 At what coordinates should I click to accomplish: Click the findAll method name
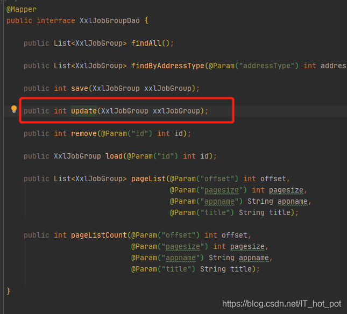click(x=146, y=43)
